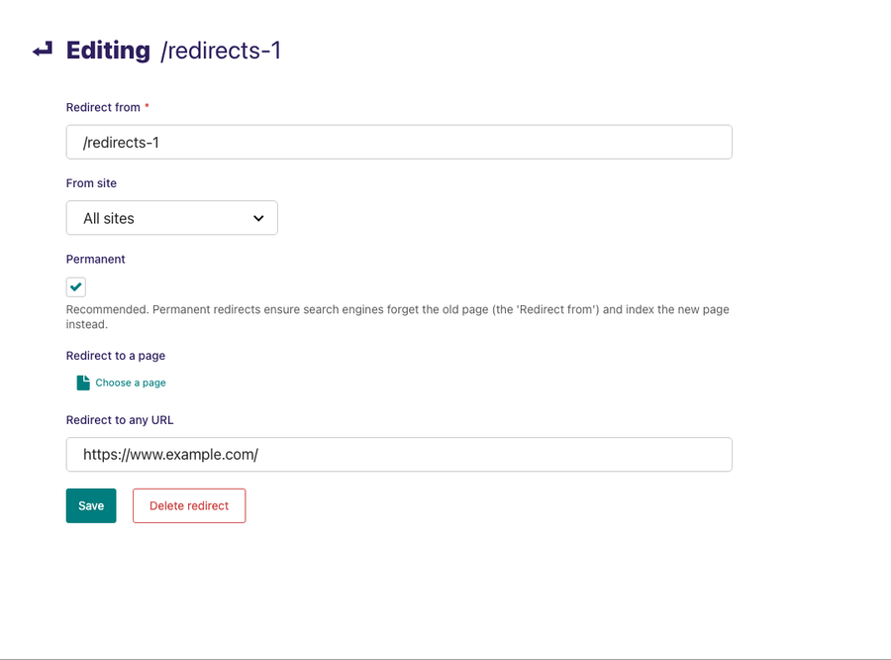Click the document icon under Redirect to a page

tap(83, 383)
